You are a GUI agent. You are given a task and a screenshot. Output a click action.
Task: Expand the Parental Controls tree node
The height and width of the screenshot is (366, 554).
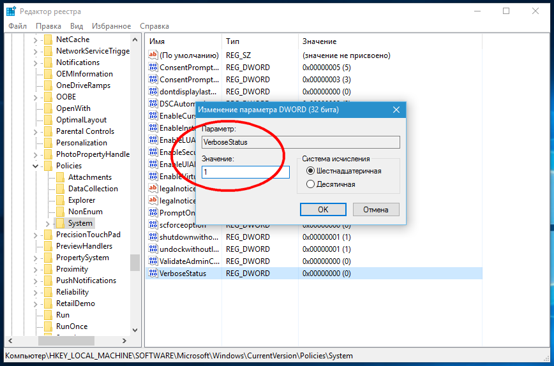pyautogui.click(x=35, y=132)
